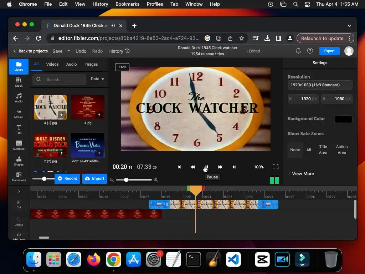Image resolution: width=365 pixels, height=274 pixels.
Task: Click the Delete tool in timeline
Action: coord(19,222)
